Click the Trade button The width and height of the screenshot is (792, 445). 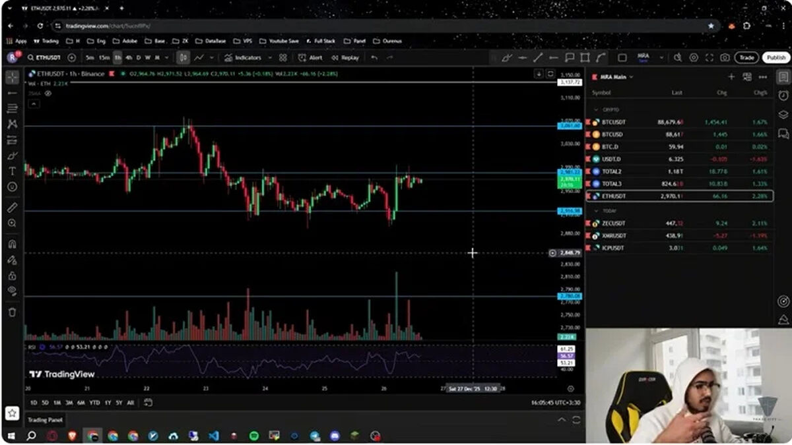pos(746,57)
